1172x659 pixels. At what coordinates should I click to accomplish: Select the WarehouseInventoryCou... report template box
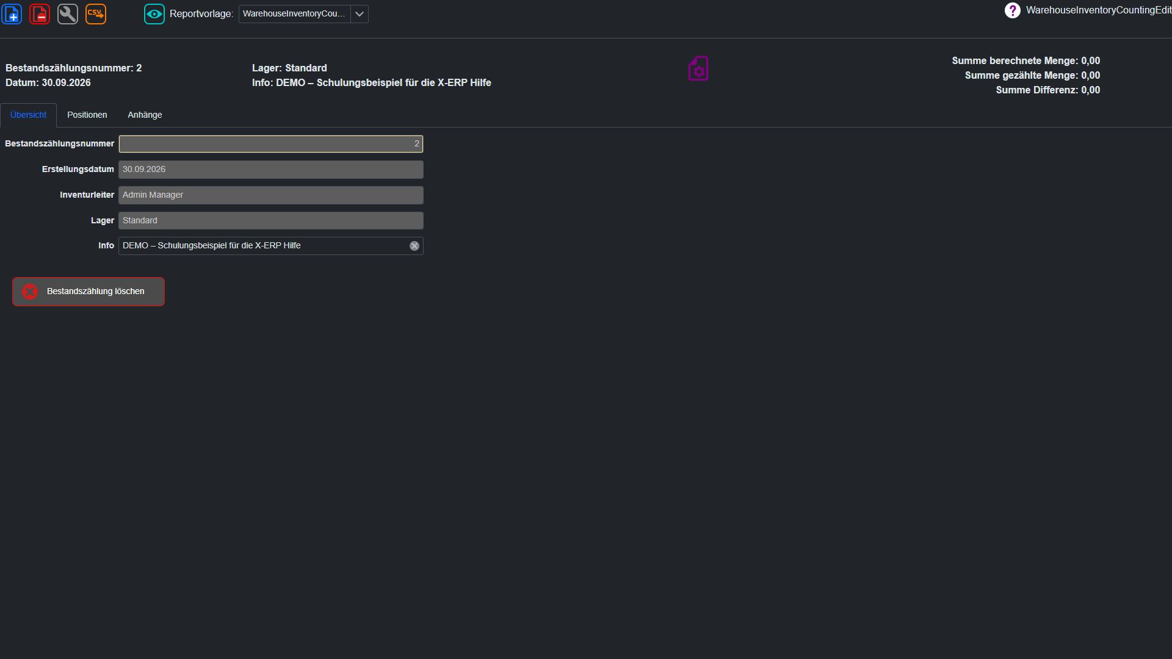[295, 14]
